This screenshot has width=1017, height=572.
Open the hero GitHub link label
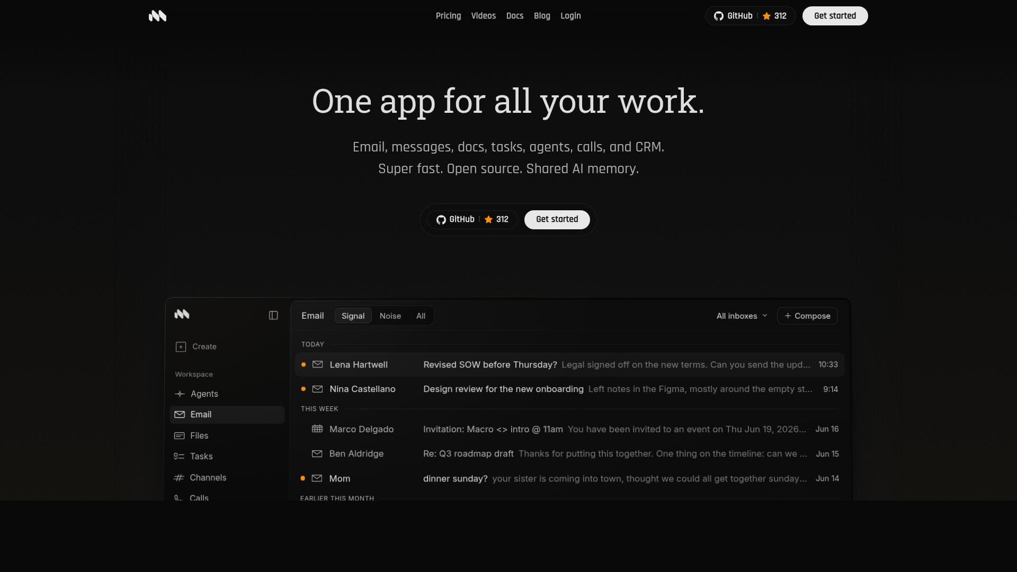[x=462, y=219]
